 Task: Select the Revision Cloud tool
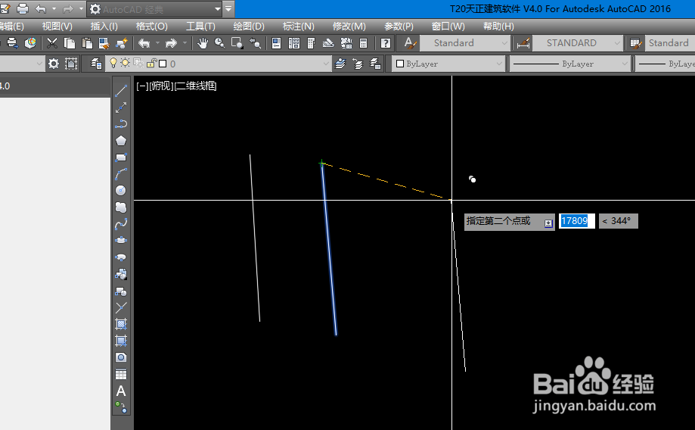tap(121, 207)
